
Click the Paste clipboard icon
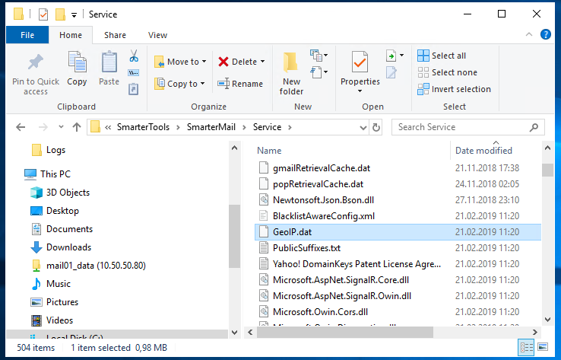(109, 64)
